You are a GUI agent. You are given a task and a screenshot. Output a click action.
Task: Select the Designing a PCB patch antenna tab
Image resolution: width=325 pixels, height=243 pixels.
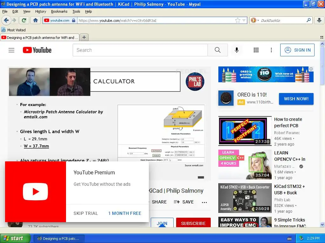(40, 37)
